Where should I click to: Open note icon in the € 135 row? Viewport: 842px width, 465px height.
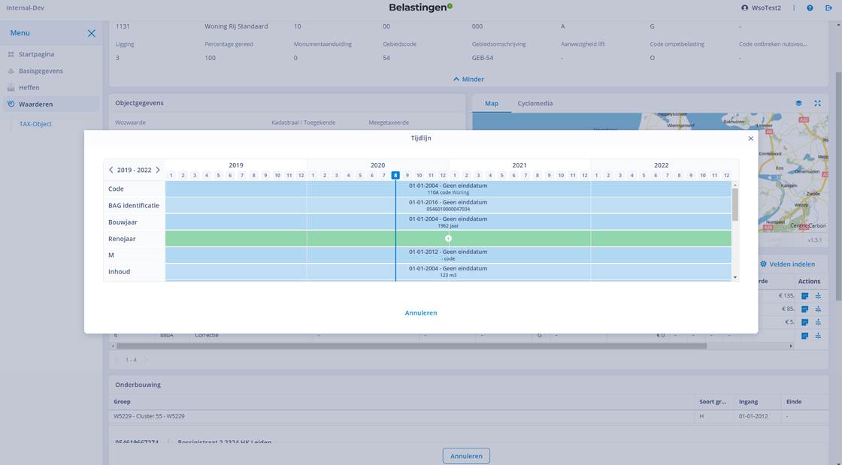[804, 296]
